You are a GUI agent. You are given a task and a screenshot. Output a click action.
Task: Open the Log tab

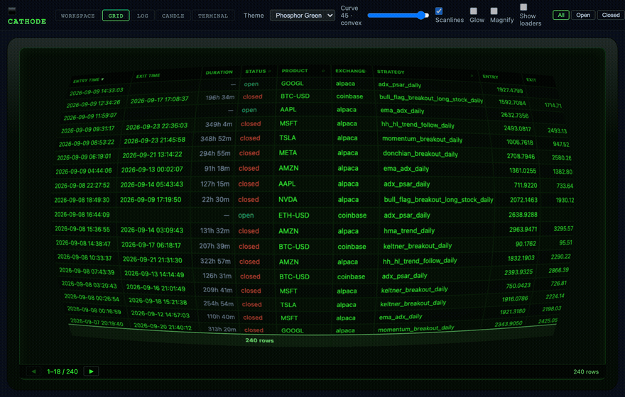pos(143,16)
